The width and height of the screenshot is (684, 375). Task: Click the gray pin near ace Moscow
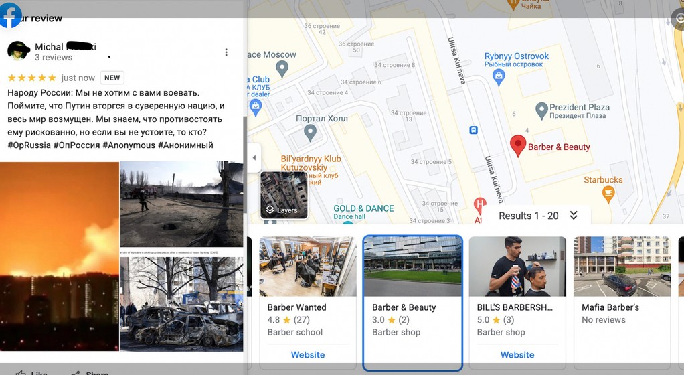click(282, 68)
